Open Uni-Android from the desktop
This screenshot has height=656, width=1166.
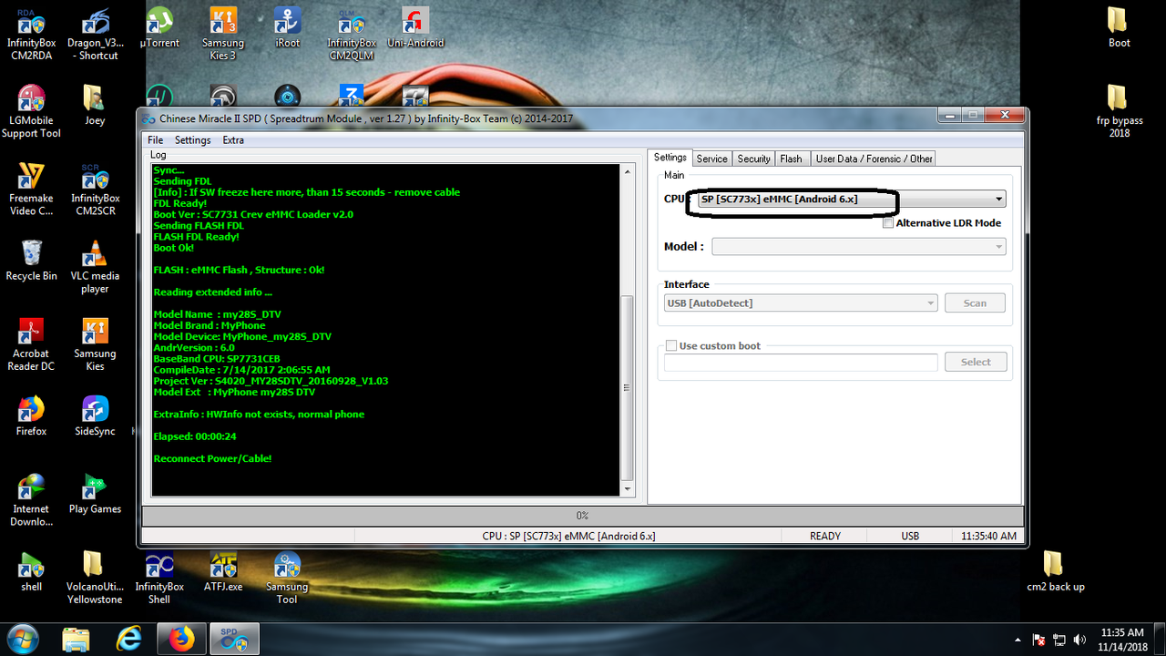(x=415, y=32)
